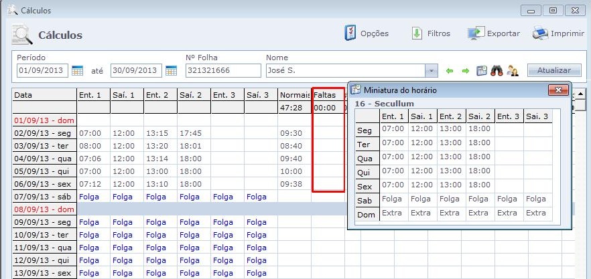Click the Nº Folha input field
The height and width of the screenshot is (279, 591).
coord(222,70)
